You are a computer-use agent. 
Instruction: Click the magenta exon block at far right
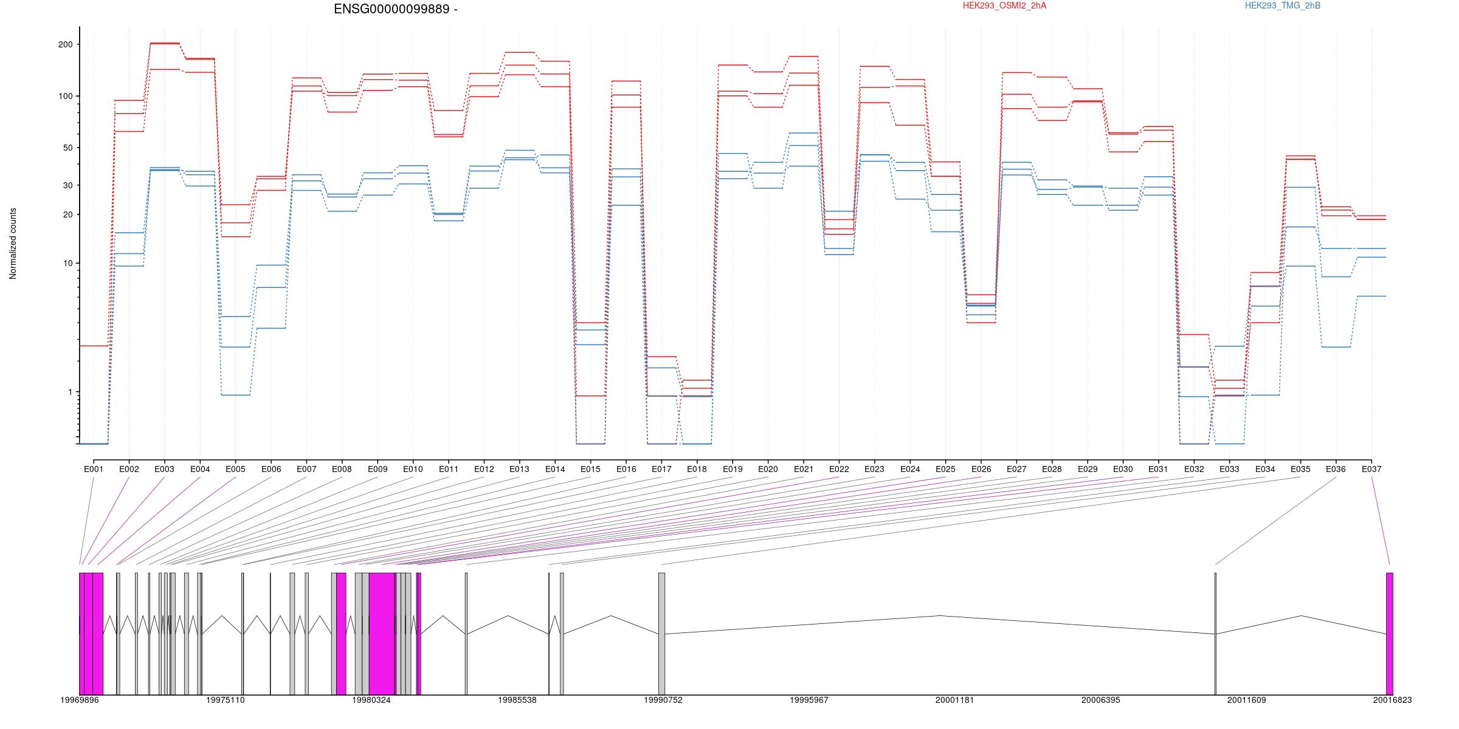[1390, 634]
